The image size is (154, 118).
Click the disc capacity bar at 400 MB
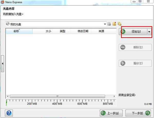click(57, 102)
